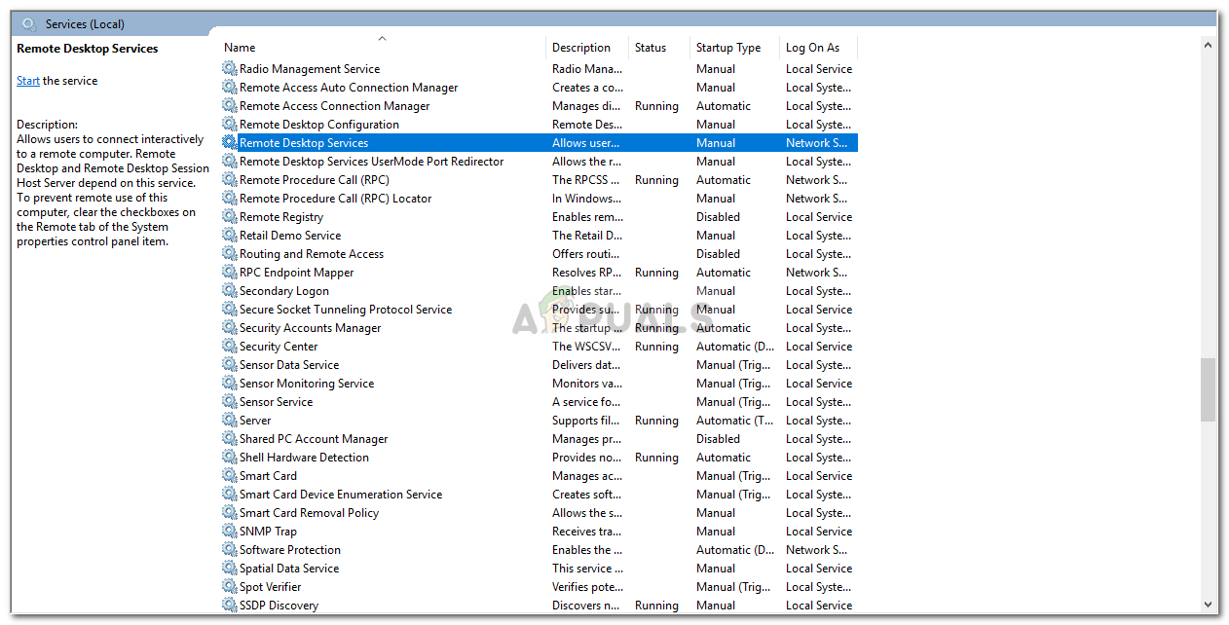The image size is (1229, 625).
Task: Click the gear icon for Sensor Service
Action: [229, 402]
